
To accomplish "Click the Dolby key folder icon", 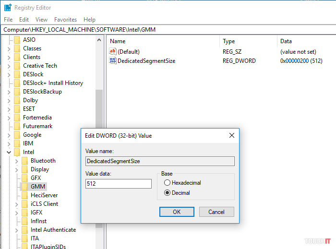I will click(17, 100).
